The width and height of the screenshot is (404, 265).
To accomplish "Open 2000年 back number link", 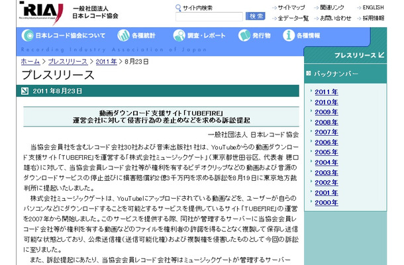I will click(327, 203).
